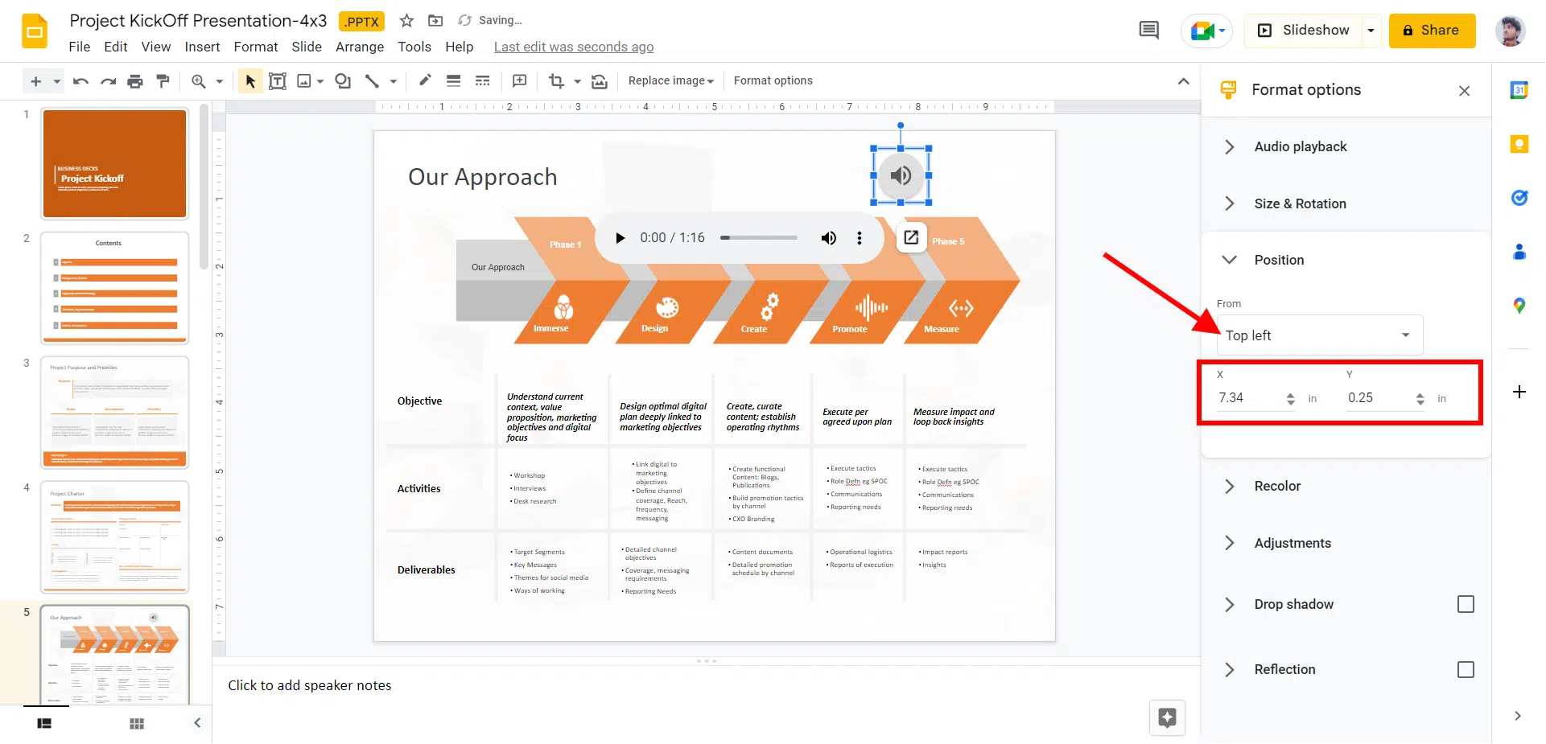Select the Contents slide thumbnail
This screenshot has height=744, width=1546.
[x=115, y=288]
